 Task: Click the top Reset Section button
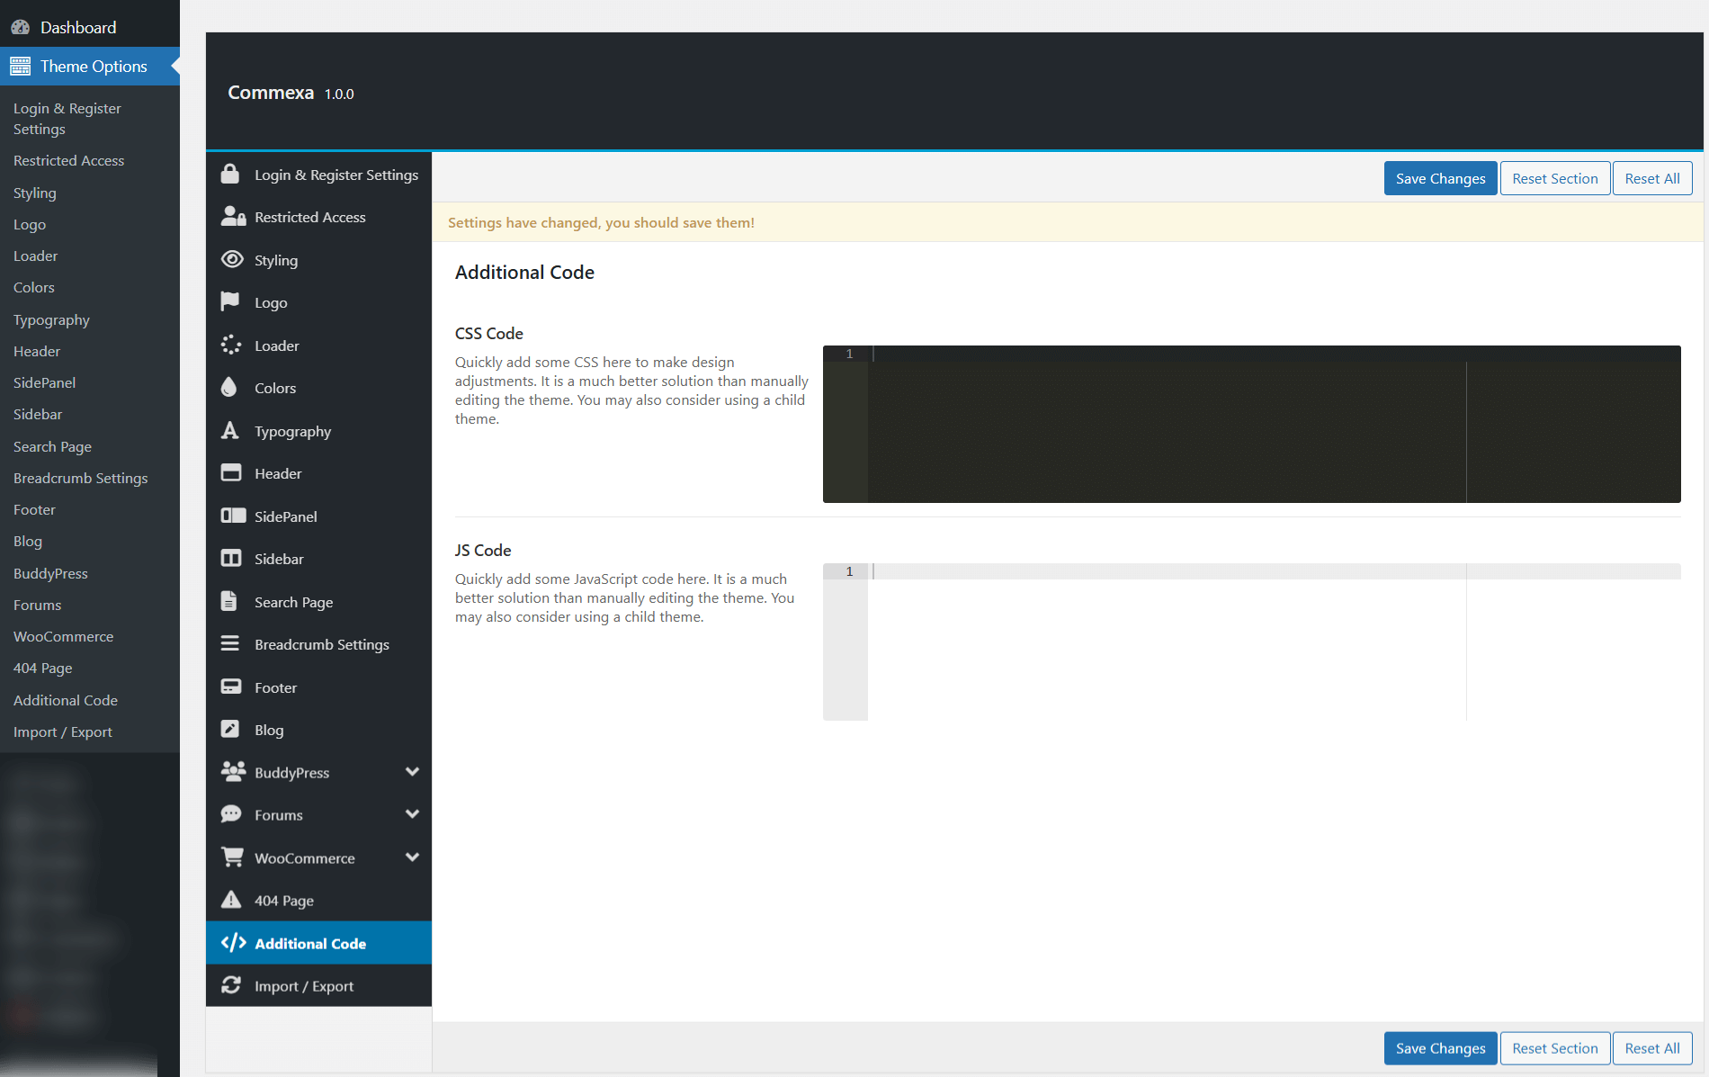tap(1554, 178)
